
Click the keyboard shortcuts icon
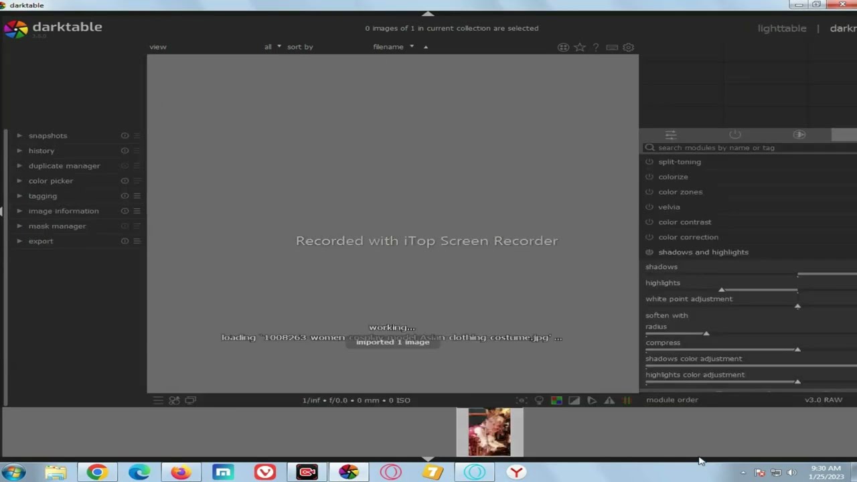point(612,48)
